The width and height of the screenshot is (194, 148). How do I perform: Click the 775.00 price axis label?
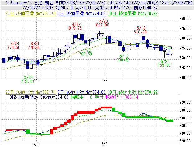[185, 48]
